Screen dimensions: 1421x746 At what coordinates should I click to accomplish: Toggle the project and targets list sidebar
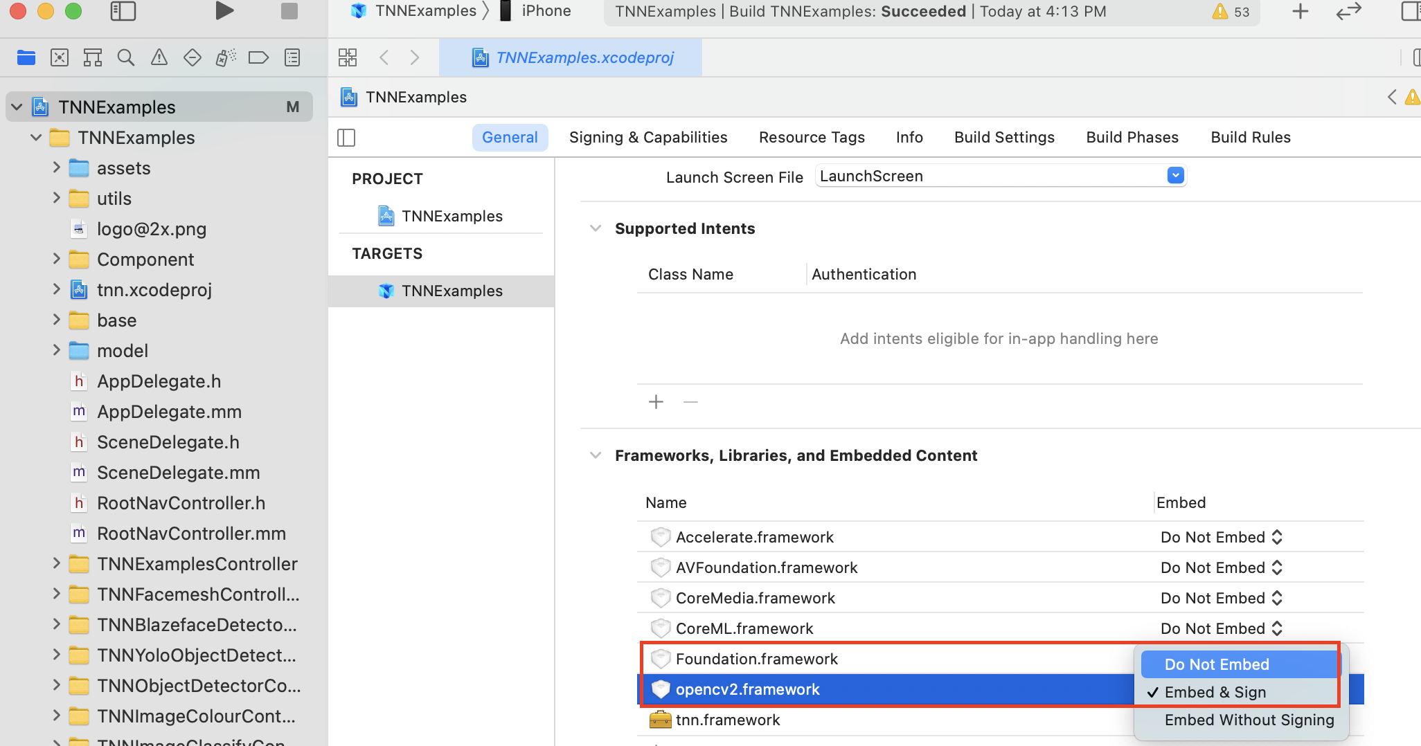point(346,138)
